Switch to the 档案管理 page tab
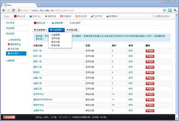Screen dimensions: 179x121 (57, 23)
